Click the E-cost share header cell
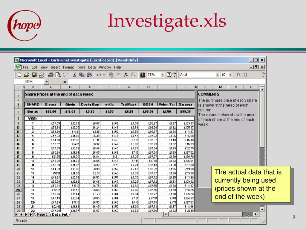This screenshot has width=306, height=230. tap(51, 105)
